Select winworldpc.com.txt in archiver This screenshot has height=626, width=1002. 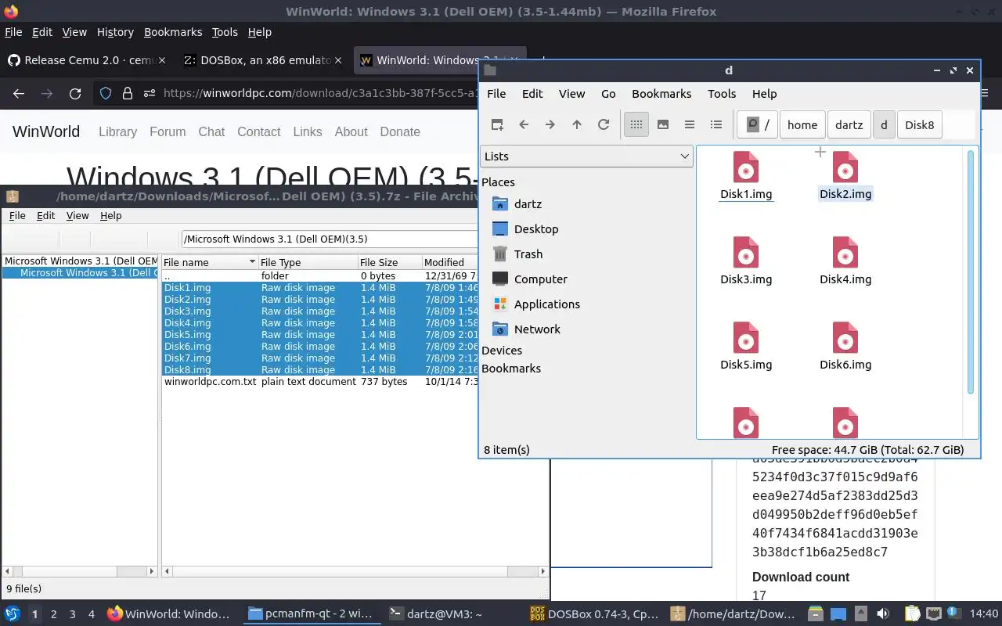tap(319, 382)
